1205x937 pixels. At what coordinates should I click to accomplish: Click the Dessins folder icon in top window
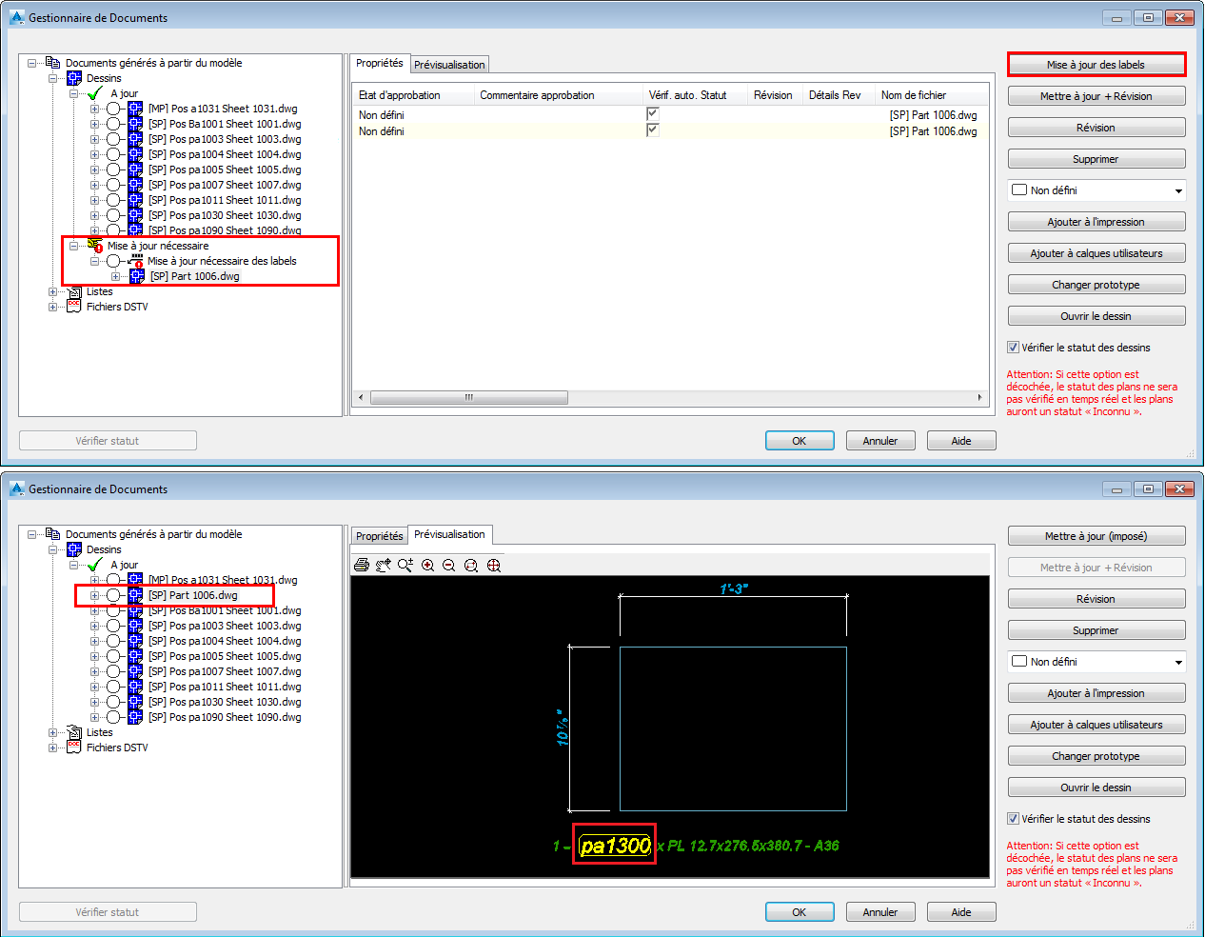[74, 78]
